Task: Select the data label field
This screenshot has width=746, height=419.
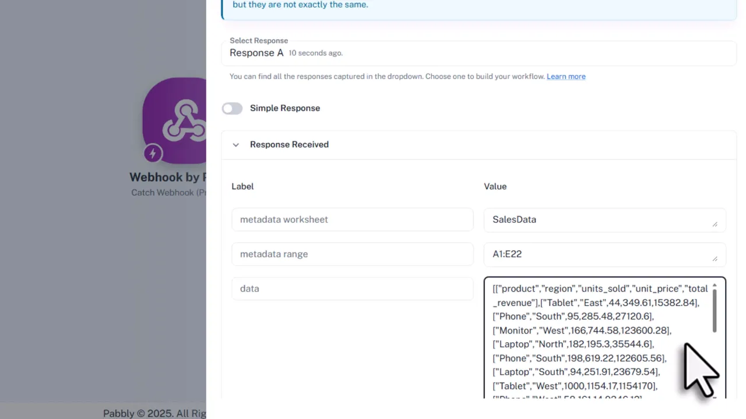Action: coord(352,288)
